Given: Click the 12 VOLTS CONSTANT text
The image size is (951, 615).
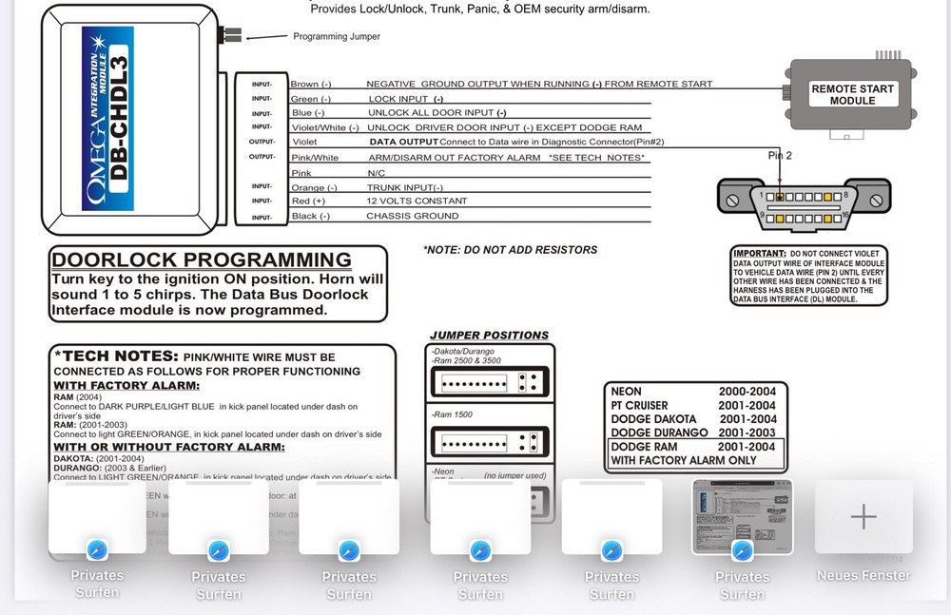Looking at the screenshot, I should pos(417,201).
